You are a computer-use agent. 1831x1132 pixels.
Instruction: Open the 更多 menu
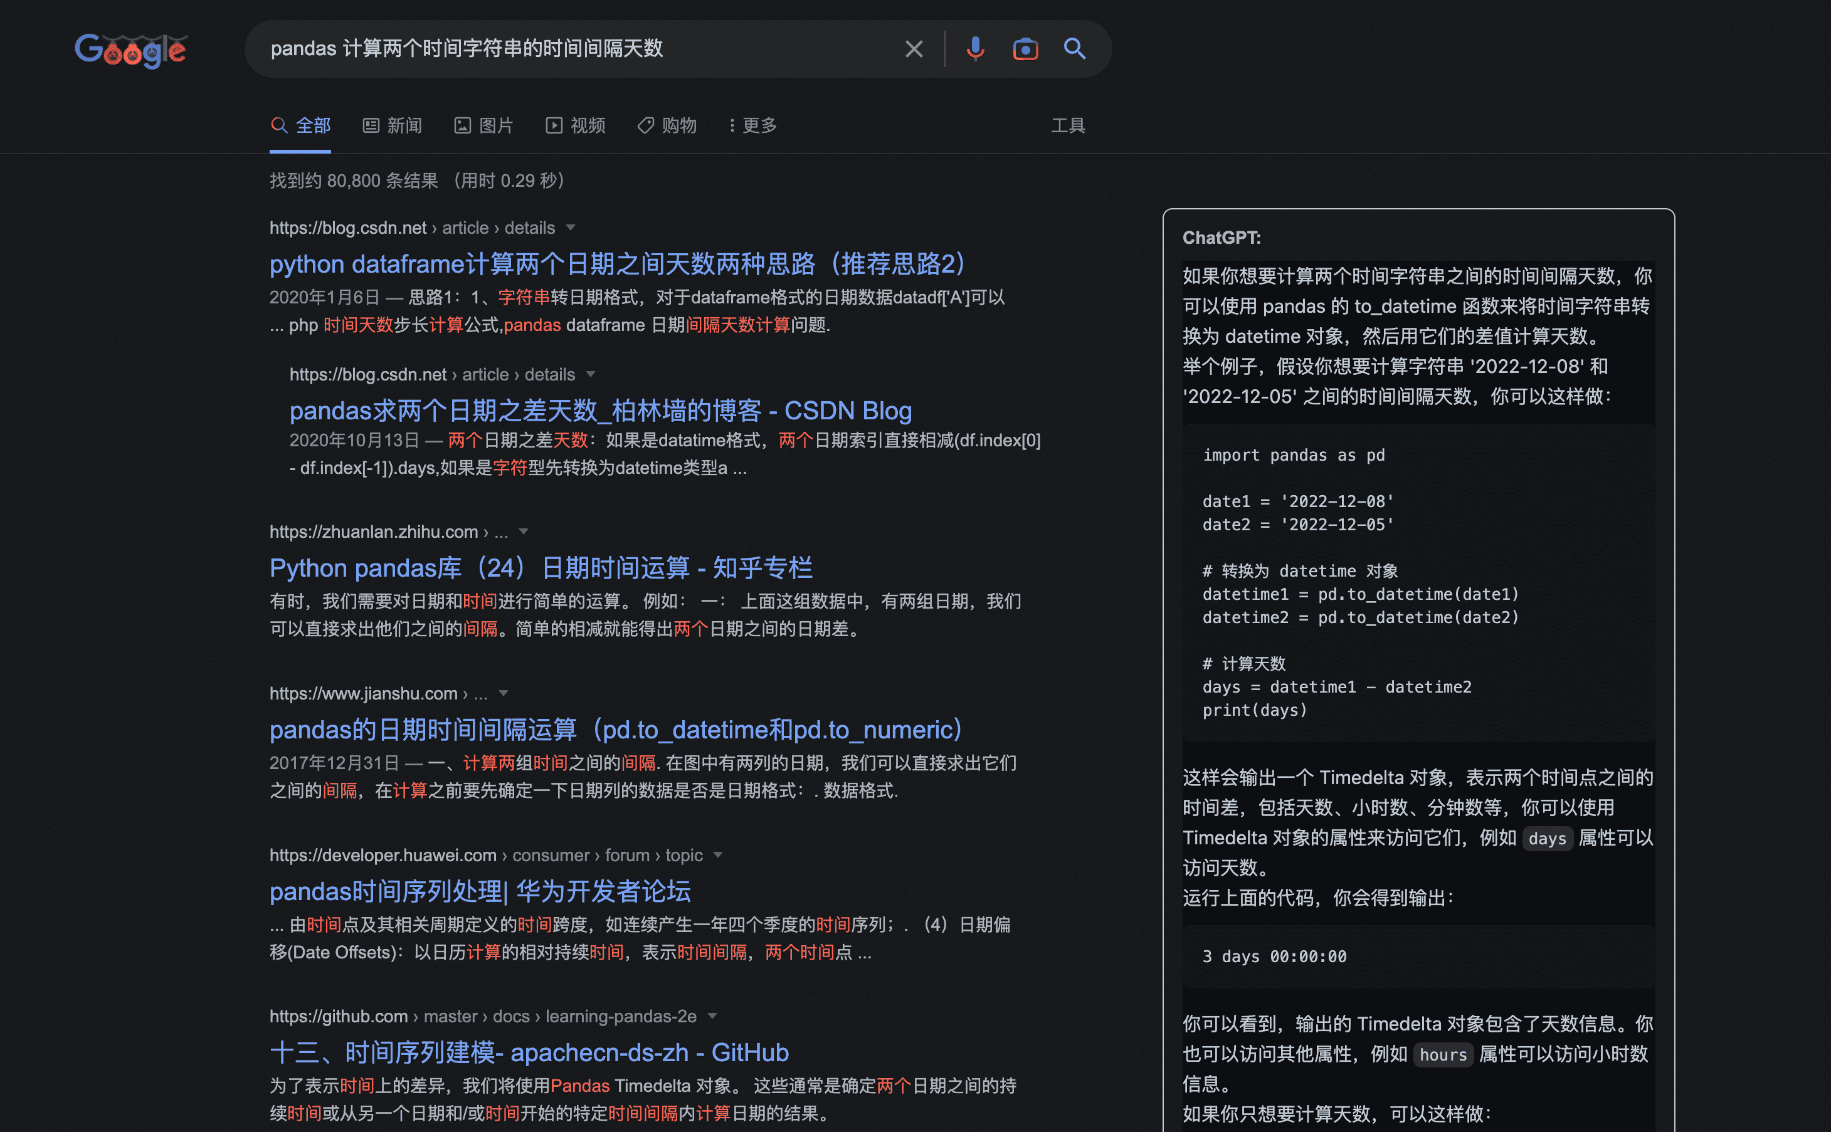752,125
